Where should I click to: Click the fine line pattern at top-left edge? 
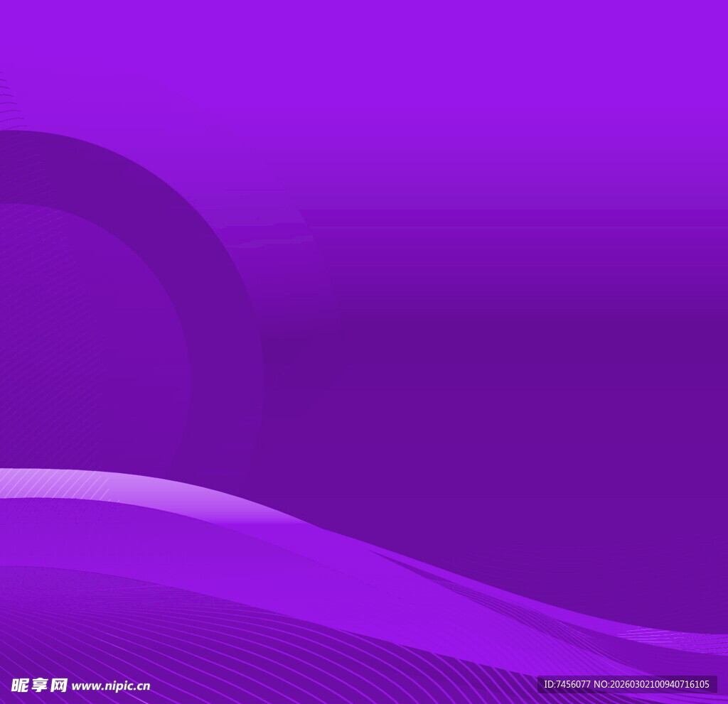click(x=9, y=99)
